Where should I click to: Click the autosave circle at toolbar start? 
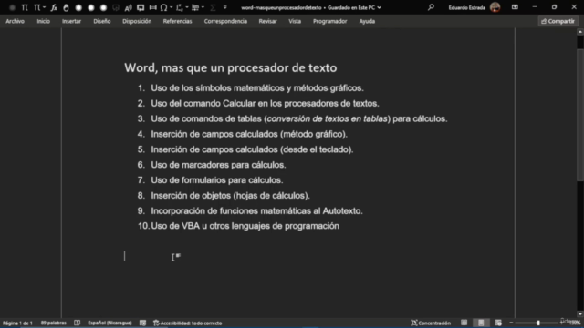click(12, 7)
